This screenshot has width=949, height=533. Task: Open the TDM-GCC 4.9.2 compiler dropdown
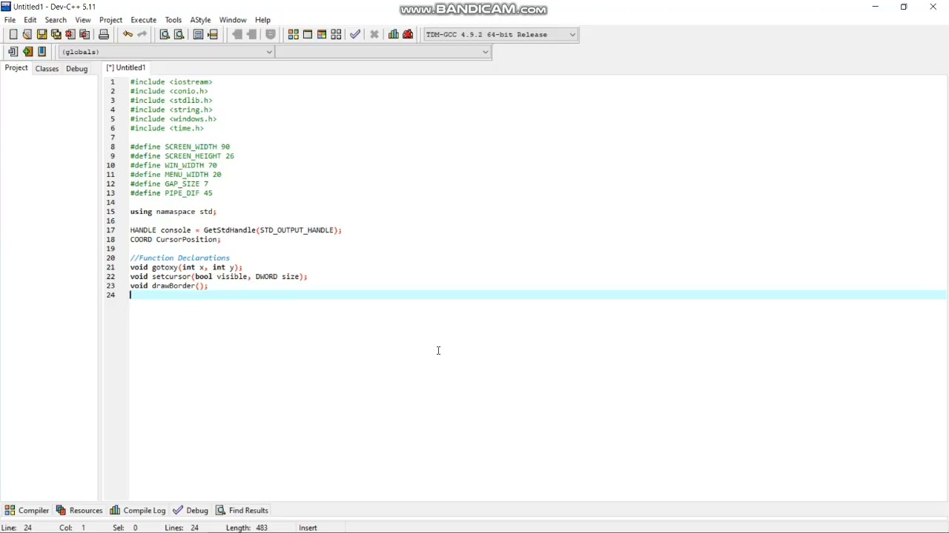(500, 35)
